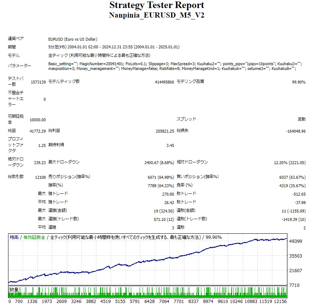Click the 数量 volume panel label

coord(14,290)
